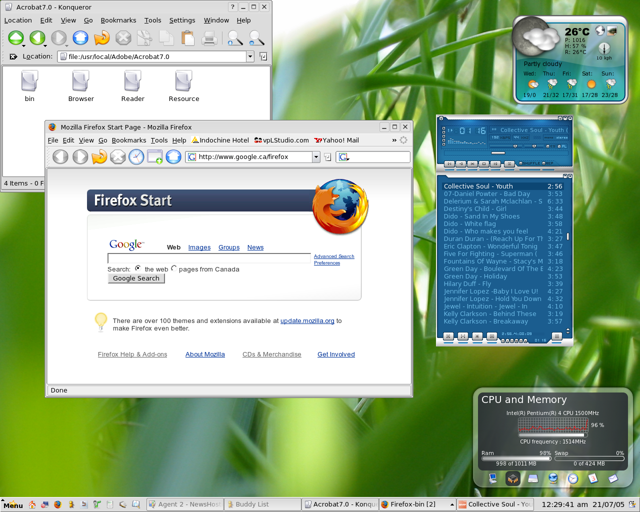Viewport: 640px width, 512px height.
Task: Click the Firefox Back button
Action: (60, 157)
